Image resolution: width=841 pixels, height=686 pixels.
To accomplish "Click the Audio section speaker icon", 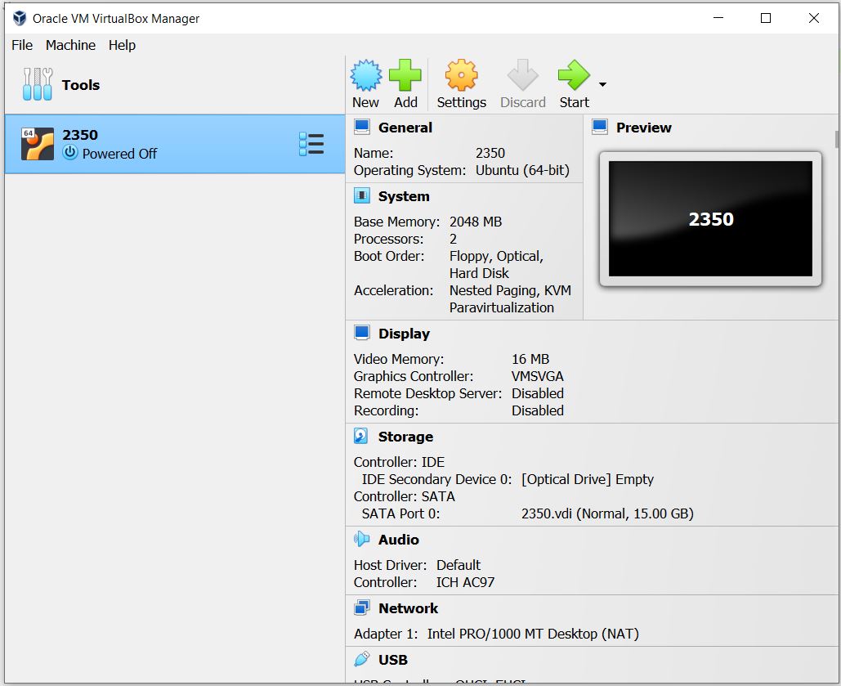I will [x=360, y=539].
